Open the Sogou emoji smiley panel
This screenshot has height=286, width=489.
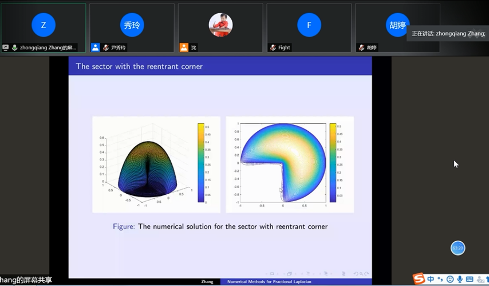click(x=450, y=279)
